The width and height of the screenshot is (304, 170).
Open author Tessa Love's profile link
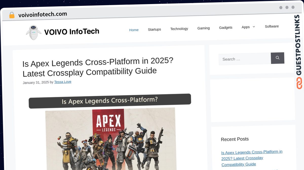coord(63,82)
